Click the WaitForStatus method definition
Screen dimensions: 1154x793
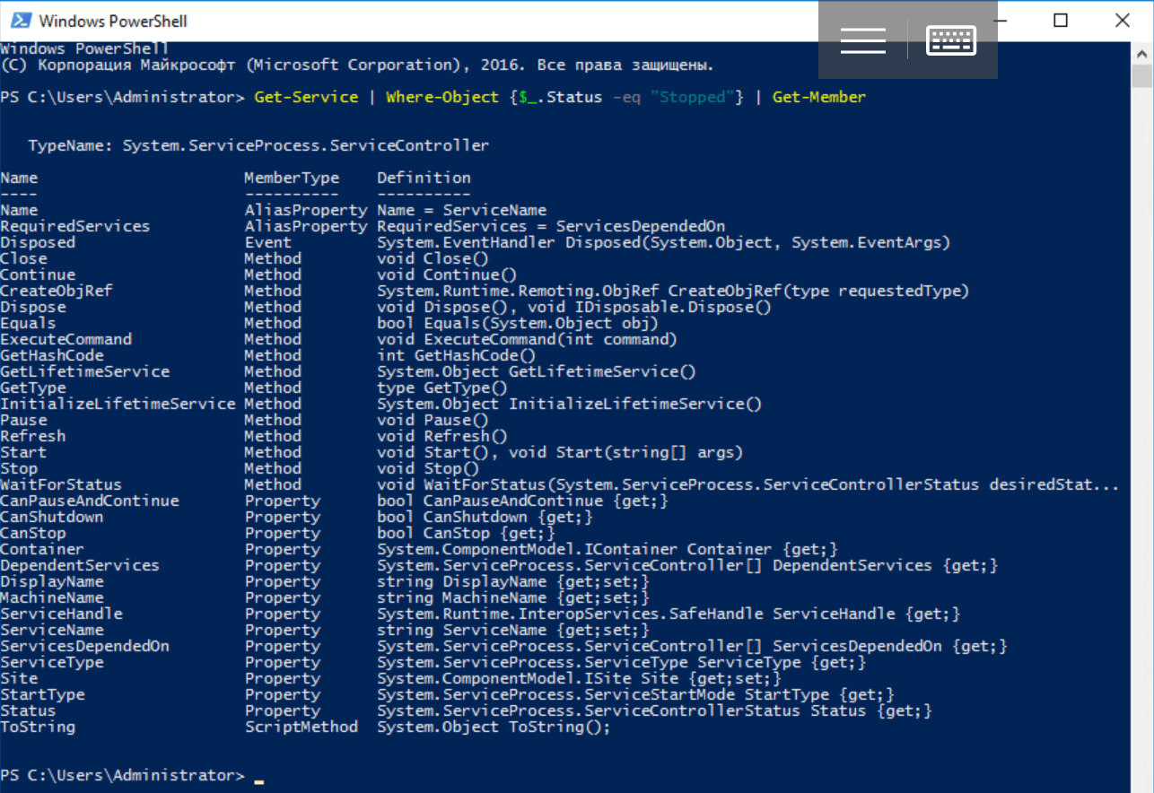pyautogui.click(x=745, y=484)
